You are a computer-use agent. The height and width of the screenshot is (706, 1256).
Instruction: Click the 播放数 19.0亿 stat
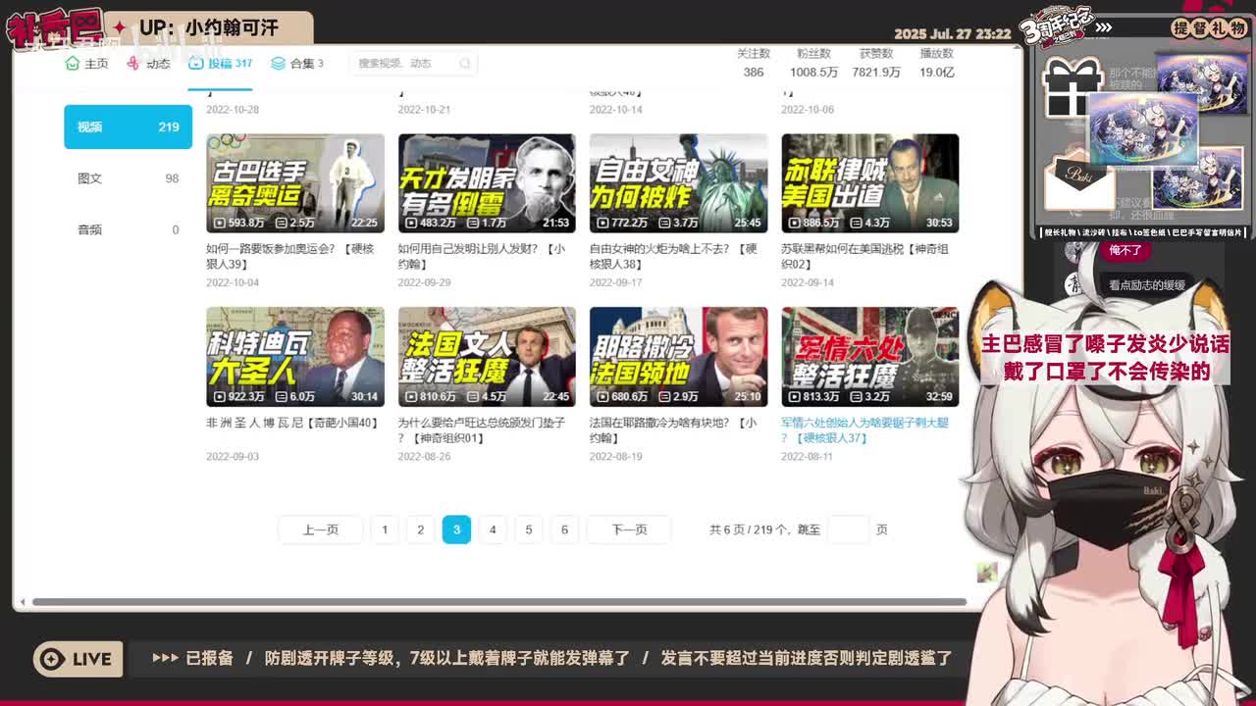coord(937,63)
